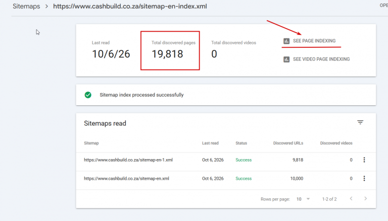Click Sitemap index processed successfully message
388x221 pixels.
point(141,95)
